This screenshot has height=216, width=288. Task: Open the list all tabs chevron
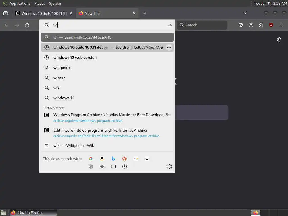(245, 13)
